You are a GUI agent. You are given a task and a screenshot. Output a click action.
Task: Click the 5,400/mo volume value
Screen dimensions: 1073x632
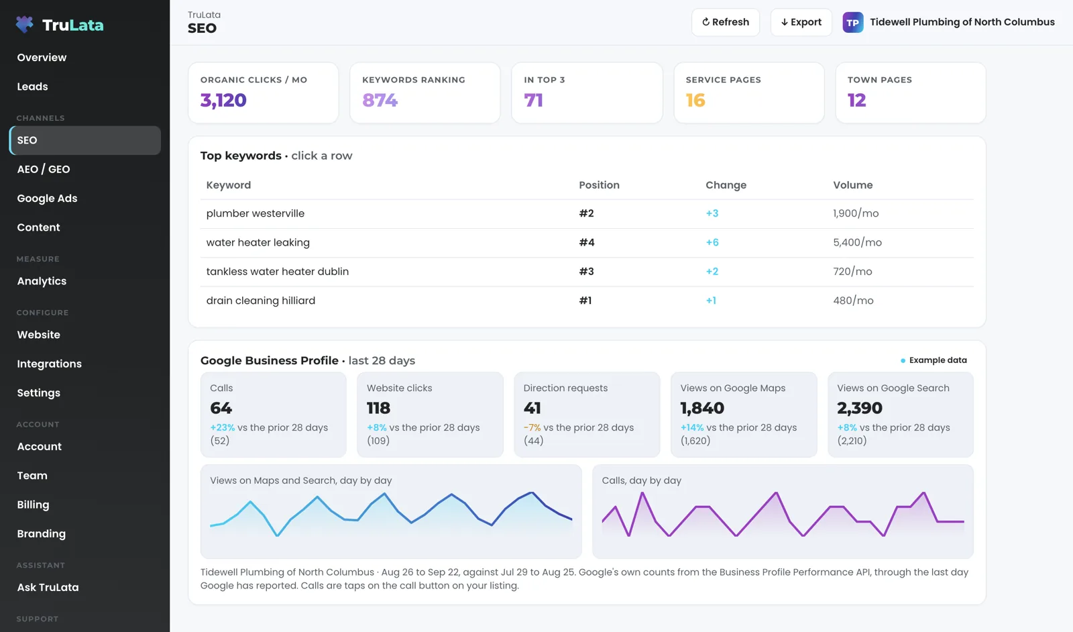coord(857,243)
